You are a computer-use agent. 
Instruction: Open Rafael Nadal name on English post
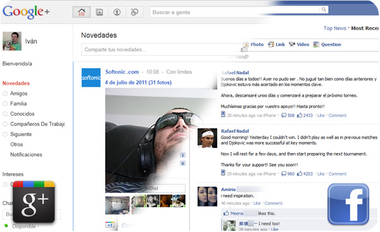tap(235, 131)
